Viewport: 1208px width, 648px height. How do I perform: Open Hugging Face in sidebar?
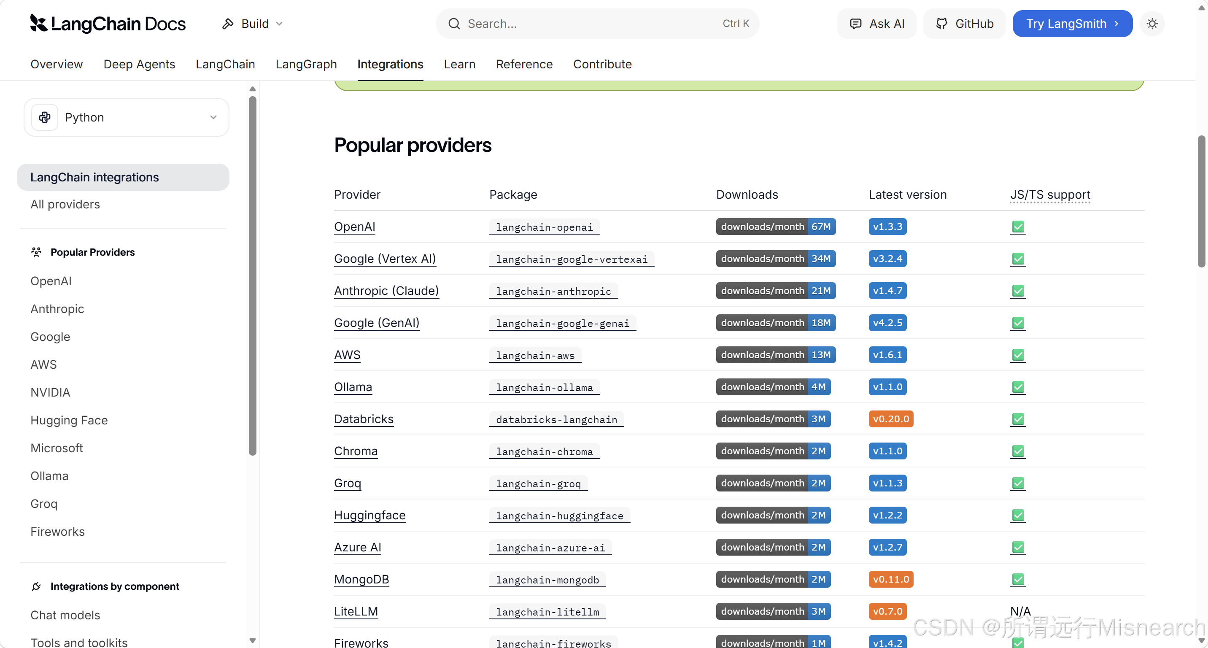pos(69,420)
